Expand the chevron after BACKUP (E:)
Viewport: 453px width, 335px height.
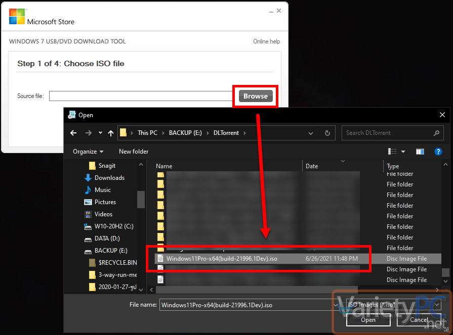[x=208, y=133]
